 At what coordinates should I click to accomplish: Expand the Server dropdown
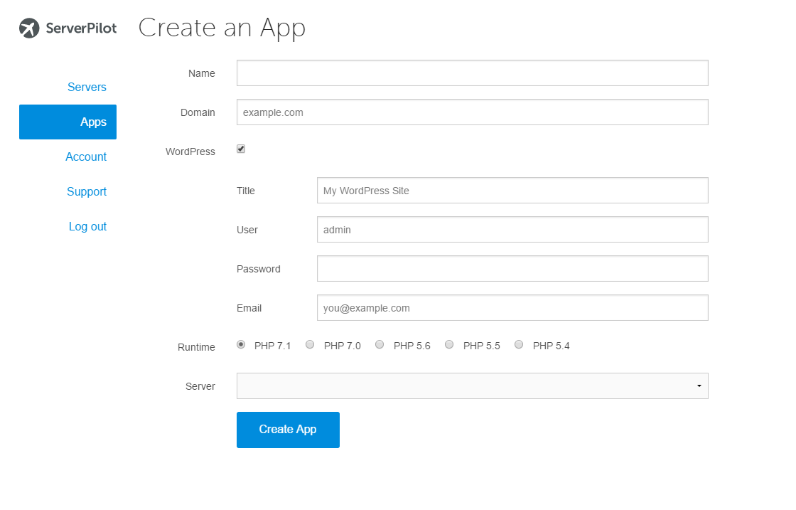(x=472, y=386)
